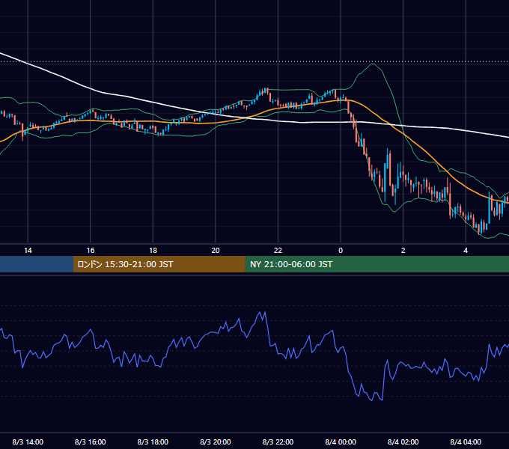The height and width of the screenshot is (449, 509).
Task: Click hour label 22 on the time axis
Action: point(278,251)
